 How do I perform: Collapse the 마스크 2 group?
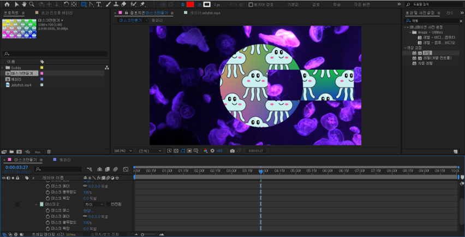pos(36,204)
